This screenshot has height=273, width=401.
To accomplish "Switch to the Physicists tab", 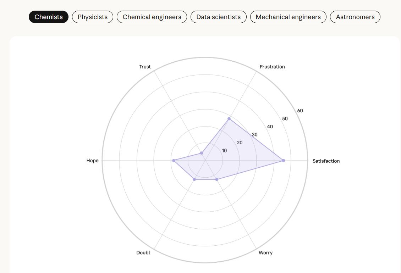I will pyautogui.click(x=93, y=17).
